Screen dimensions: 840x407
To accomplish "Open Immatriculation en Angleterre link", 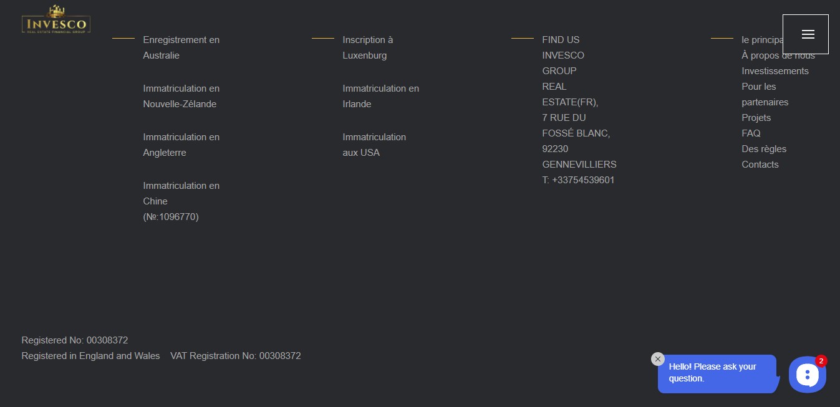I will [x=181, y=145].
